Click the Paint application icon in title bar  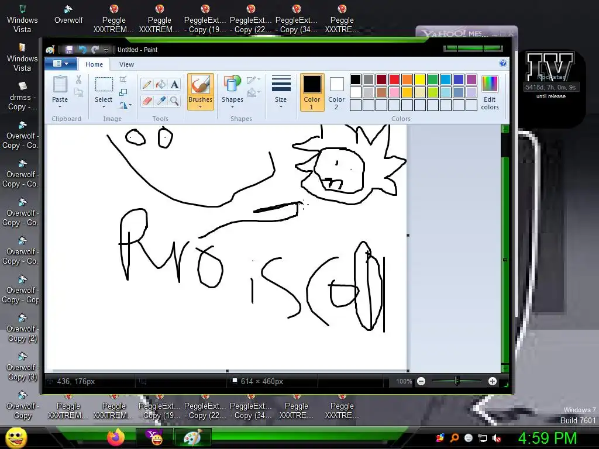click(50, 50)
